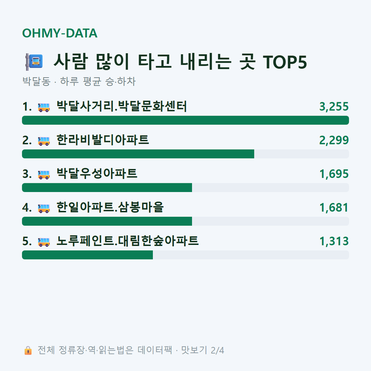Click the OHMY-DATA brand label

click(x=60, y=33)
